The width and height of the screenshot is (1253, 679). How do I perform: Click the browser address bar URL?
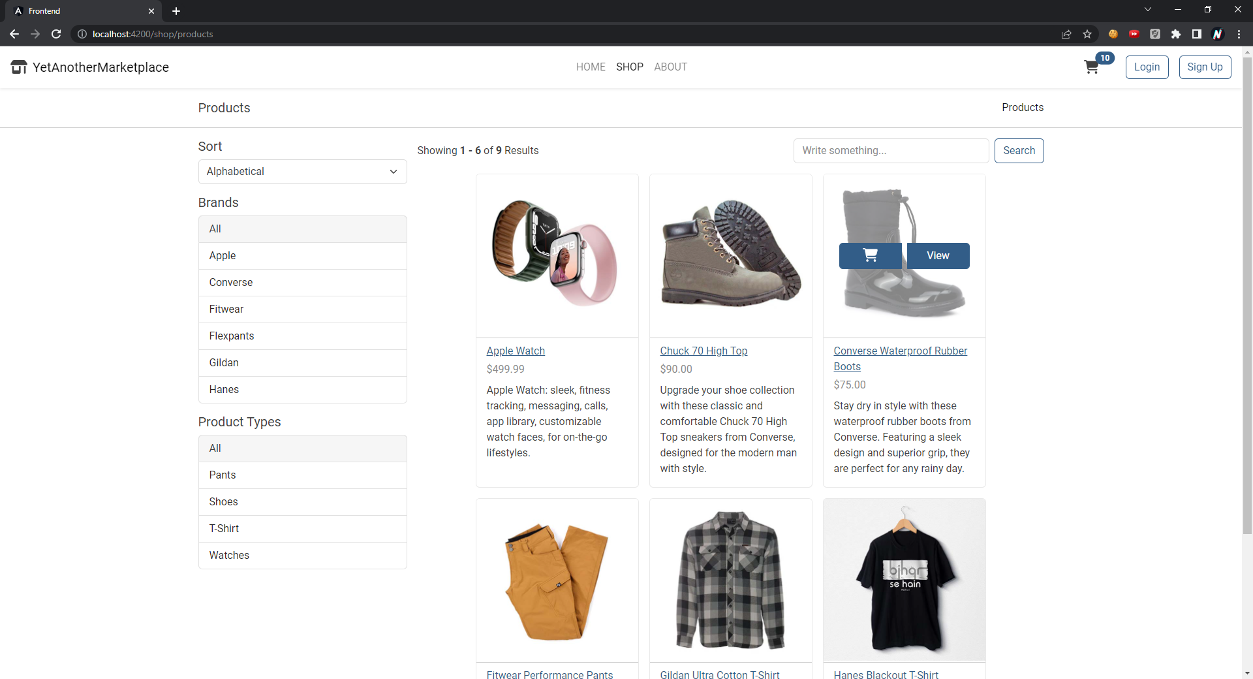coord(153,34)
